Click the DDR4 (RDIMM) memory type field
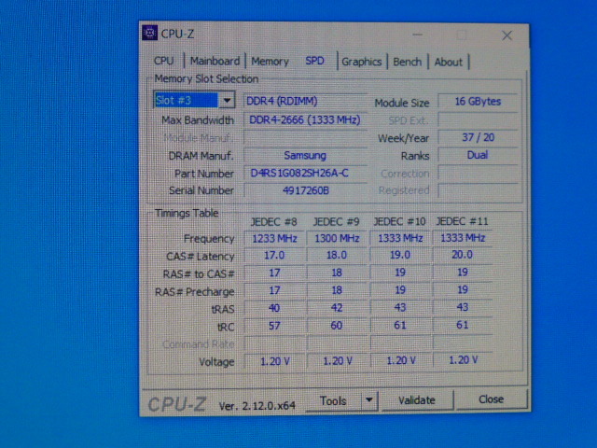 pyautogui.click(x=305, y=101)
